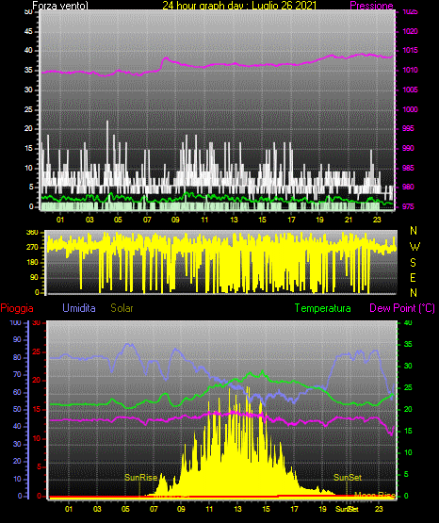Click the 'SunSet' marker inside the lower chart

tap(348, 478)
